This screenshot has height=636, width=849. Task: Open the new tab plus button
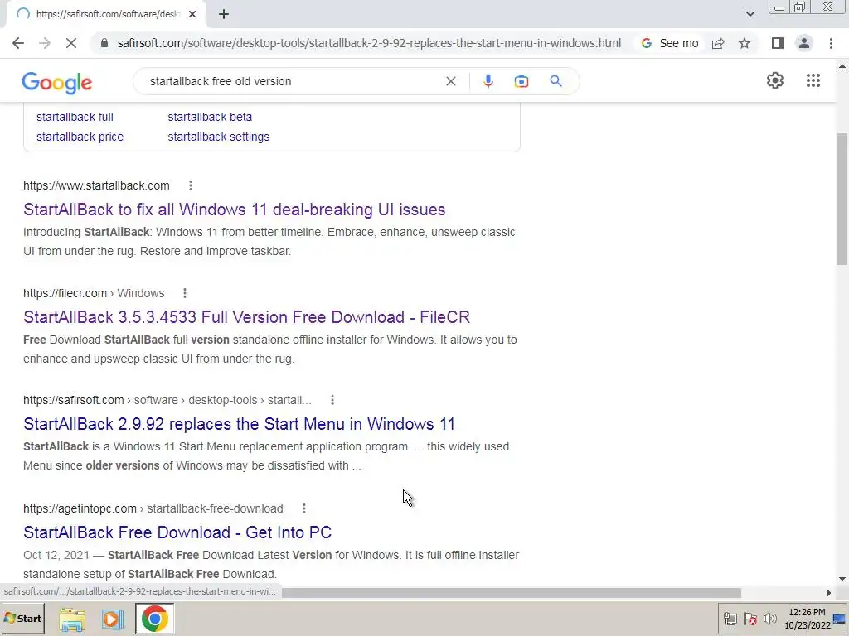pos(224,14)
